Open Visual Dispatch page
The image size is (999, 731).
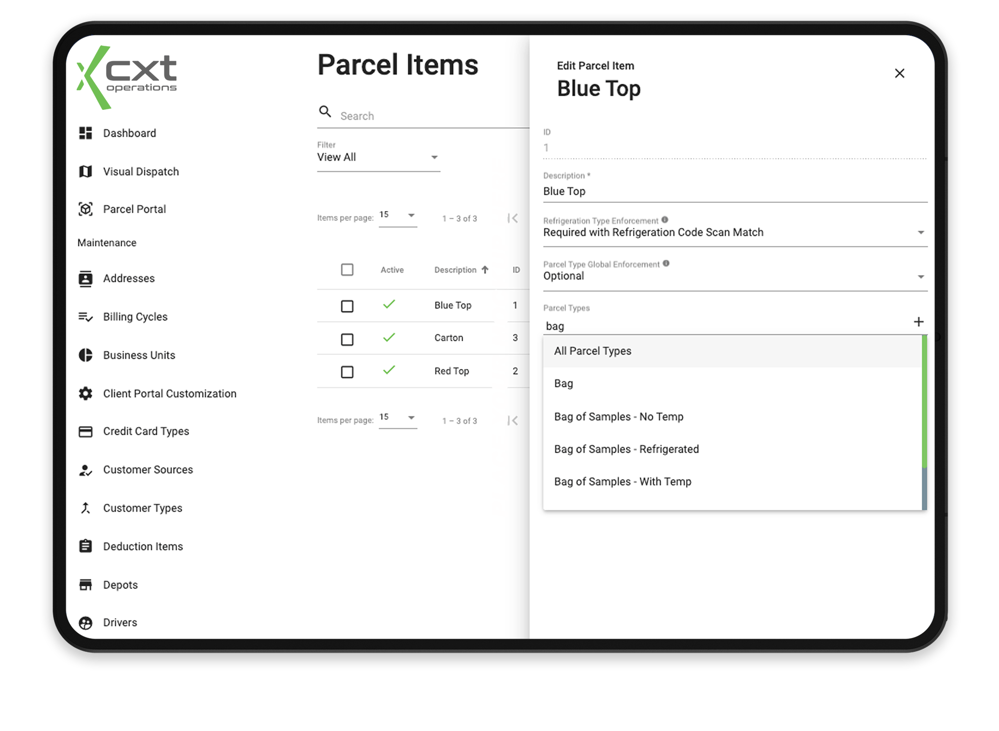[x=141, y=172]
